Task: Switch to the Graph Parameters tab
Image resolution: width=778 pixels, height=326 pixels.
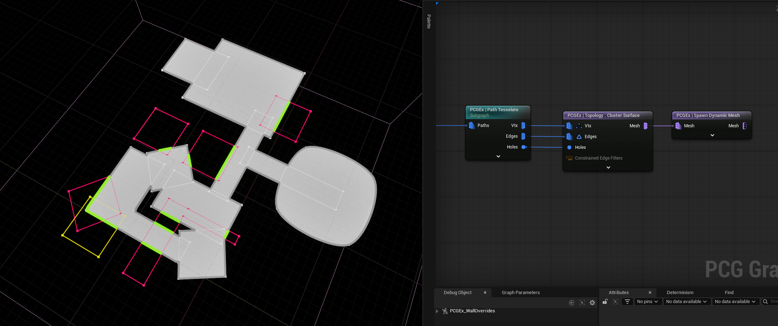Action: tap(521, 293)
